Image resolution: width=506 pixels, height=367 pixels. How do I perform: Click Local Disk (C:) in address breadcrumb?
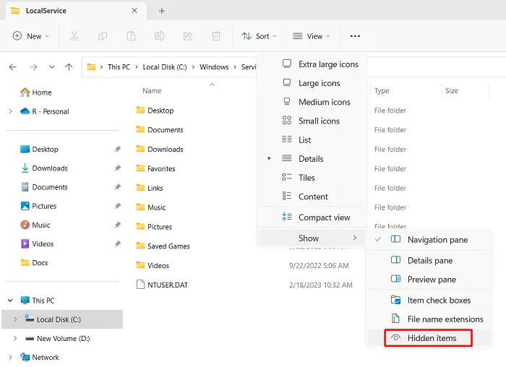(x=165, y=67)
